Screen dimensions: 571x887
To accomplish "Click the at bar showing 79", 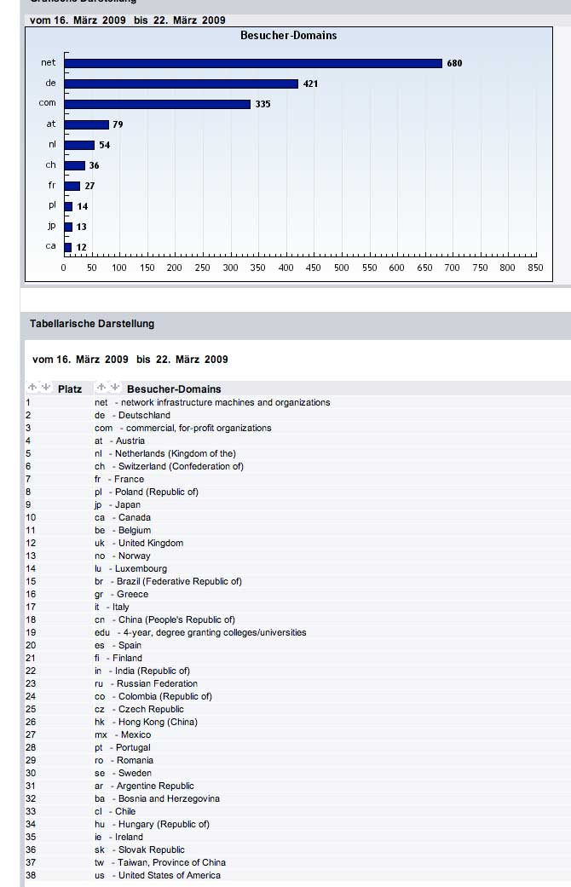I will click(x=86, y=124).
